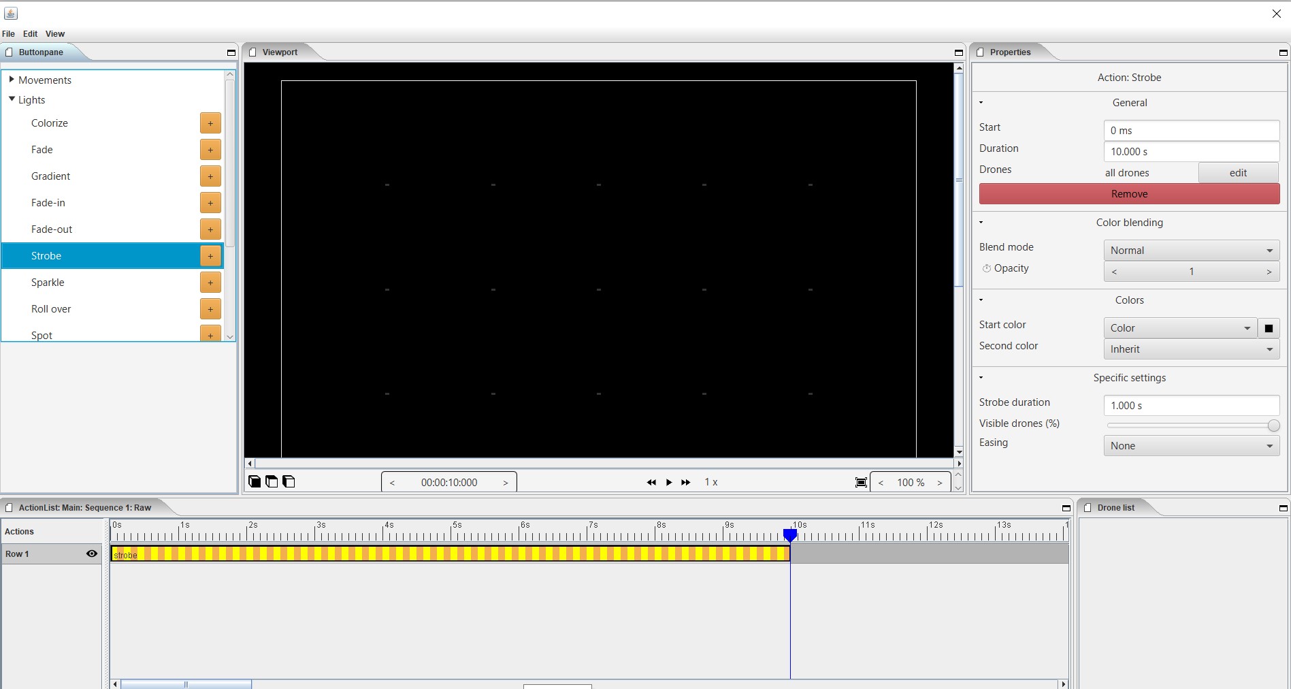Remove the Strobe action

pos(1129,194)
